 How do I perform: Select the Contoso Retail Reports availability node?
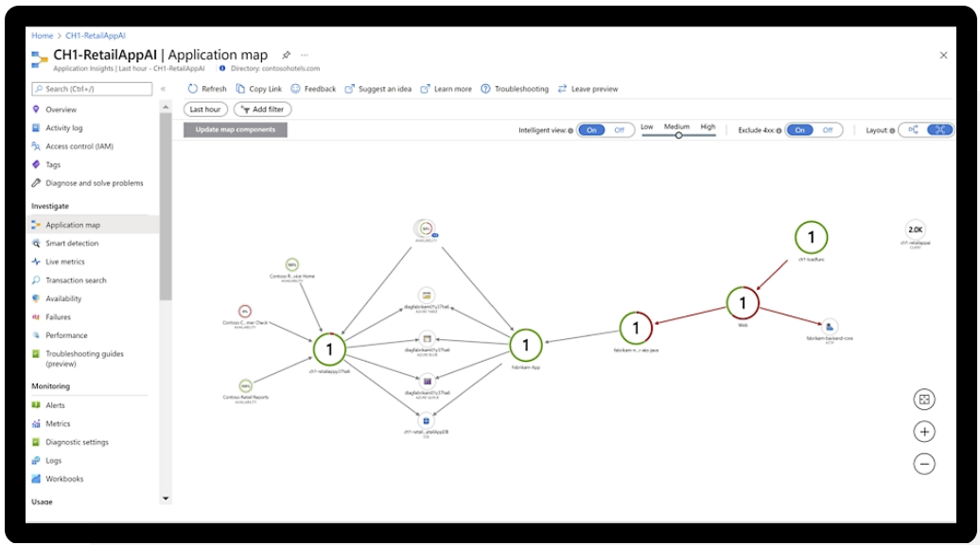[246, 385]
